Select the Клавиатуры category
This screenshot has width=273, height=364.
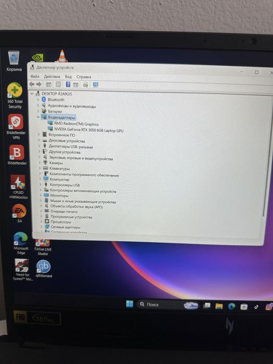coord(59,168)
